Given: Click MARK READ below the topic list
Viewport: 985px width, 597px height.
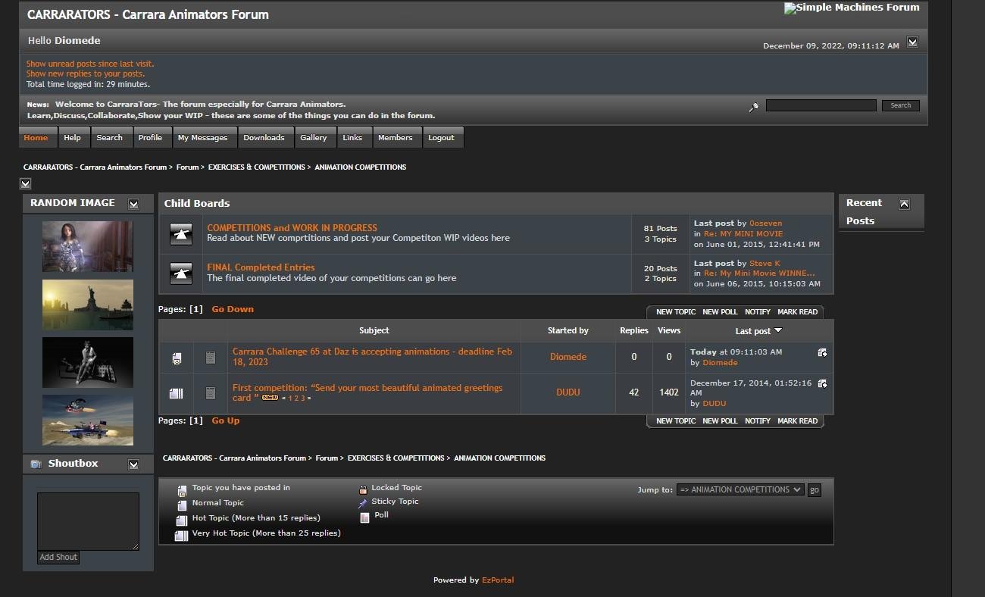Looking at the screenshot, I should point(798,421).
